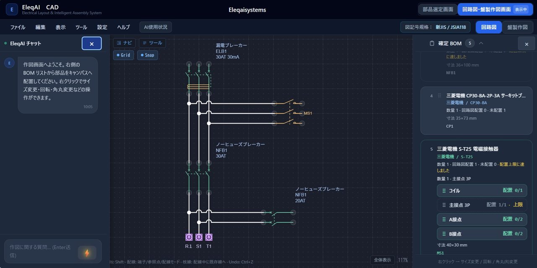This screenshot has width=537, height=268.
Task: Toggle Snap mode
Action: point(148,55)
